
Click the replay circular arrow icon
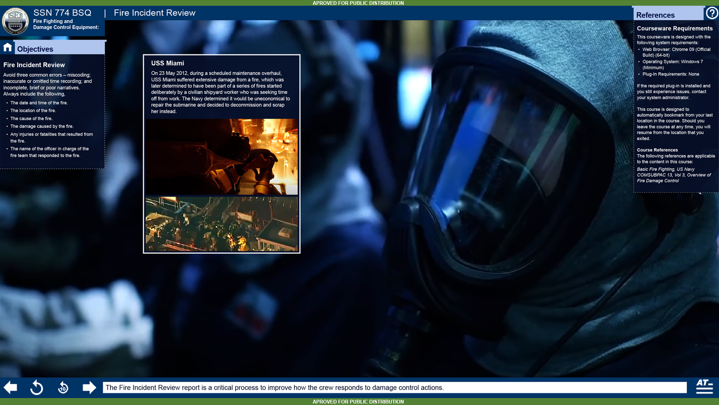[x=37, y=387]
